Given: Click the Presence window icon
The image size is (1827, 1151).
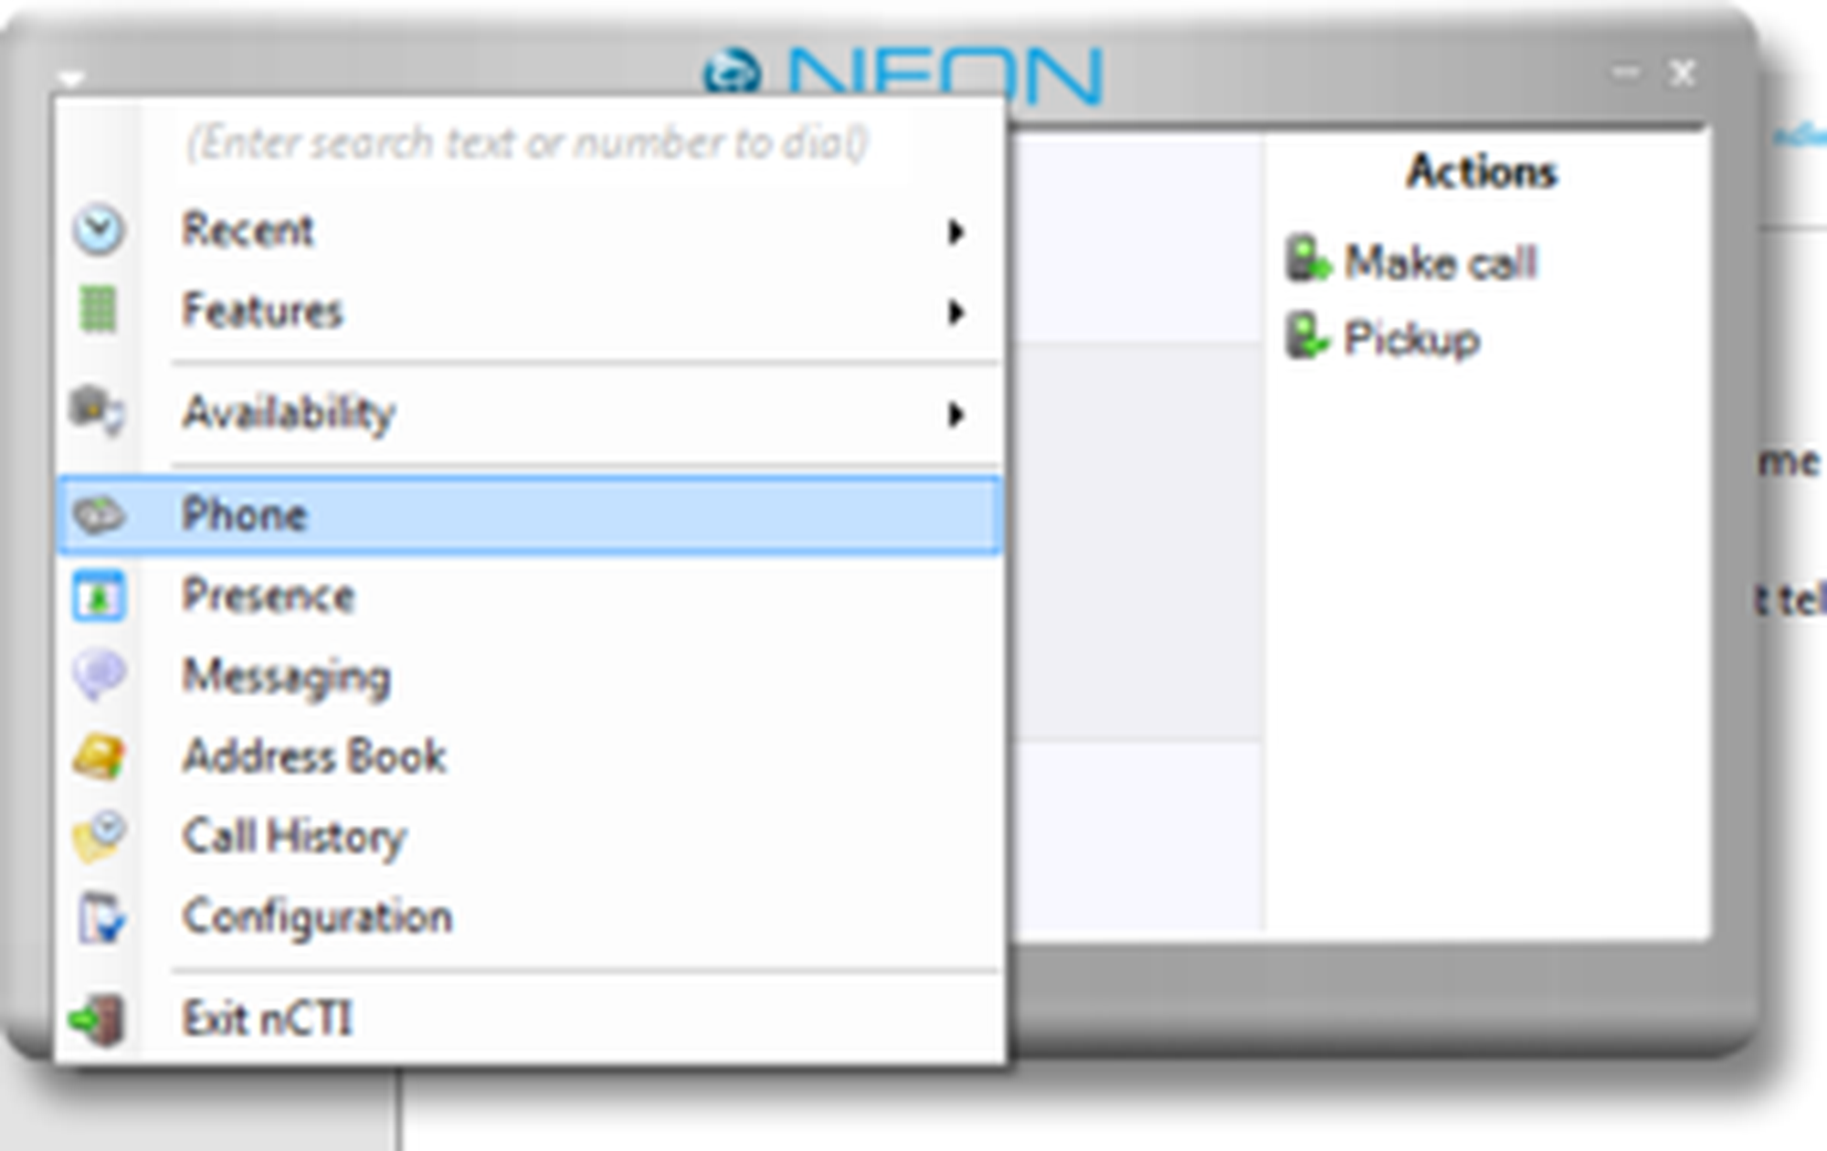Looking at the screenshot, I should click(x=99, y=597).
